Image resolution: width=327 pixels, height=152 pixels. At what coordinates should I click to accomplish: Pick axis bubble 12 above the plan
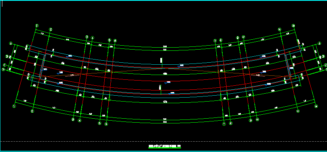[x=293, y=26]
